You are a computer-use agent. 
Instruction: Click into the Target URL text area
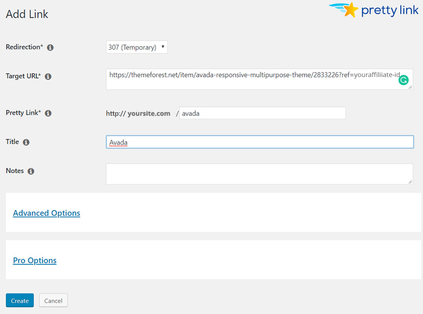(x=259, y=79)
